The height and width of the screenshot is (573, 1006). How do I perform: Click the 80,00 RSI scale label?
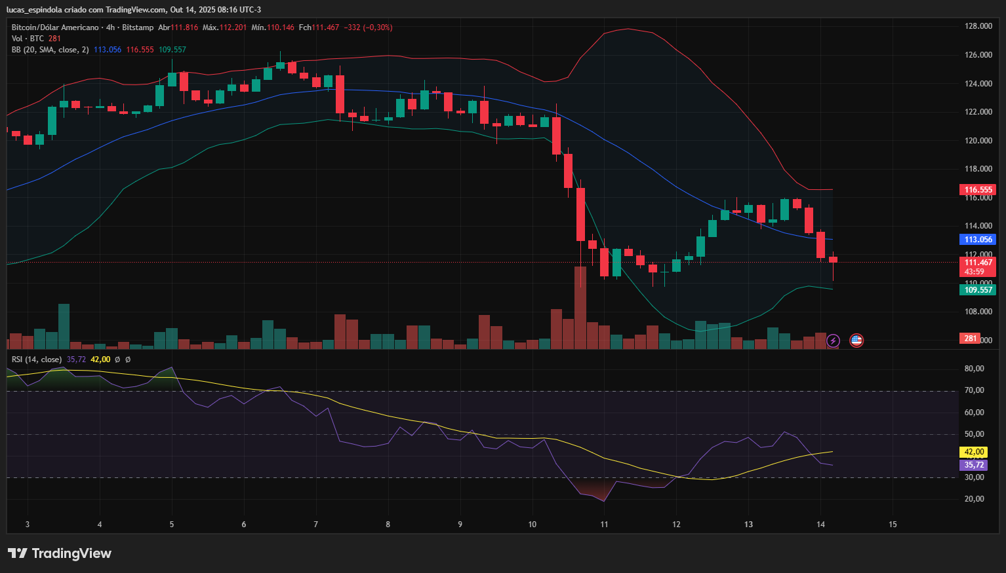(975, 369)
